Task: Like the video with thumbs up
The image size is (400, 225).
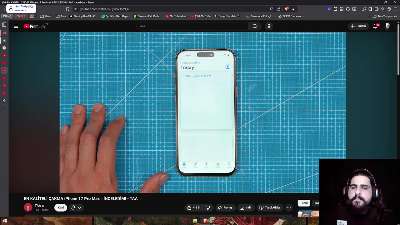Action: (x=193, y=207)
